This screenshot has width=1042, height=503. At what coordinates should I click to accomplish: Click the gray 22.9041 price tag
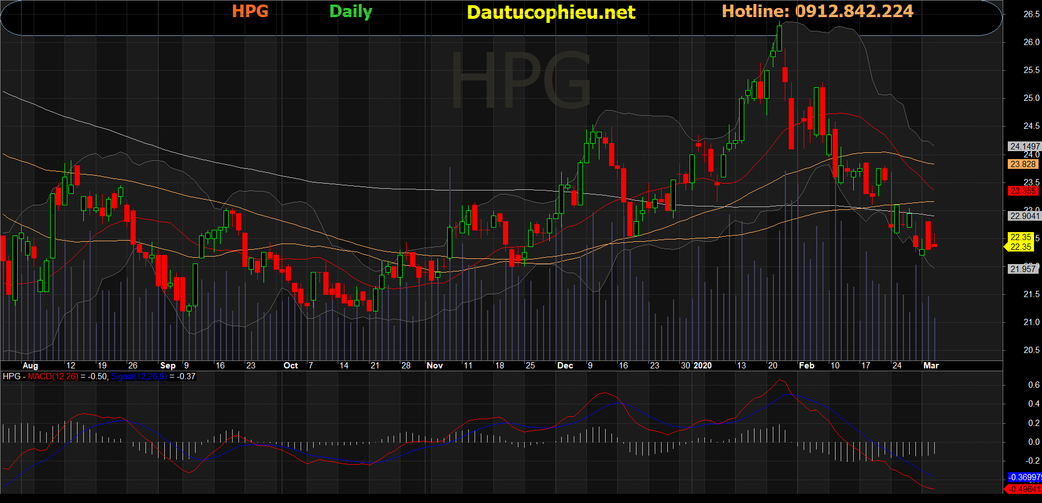tap(1024, 216)
